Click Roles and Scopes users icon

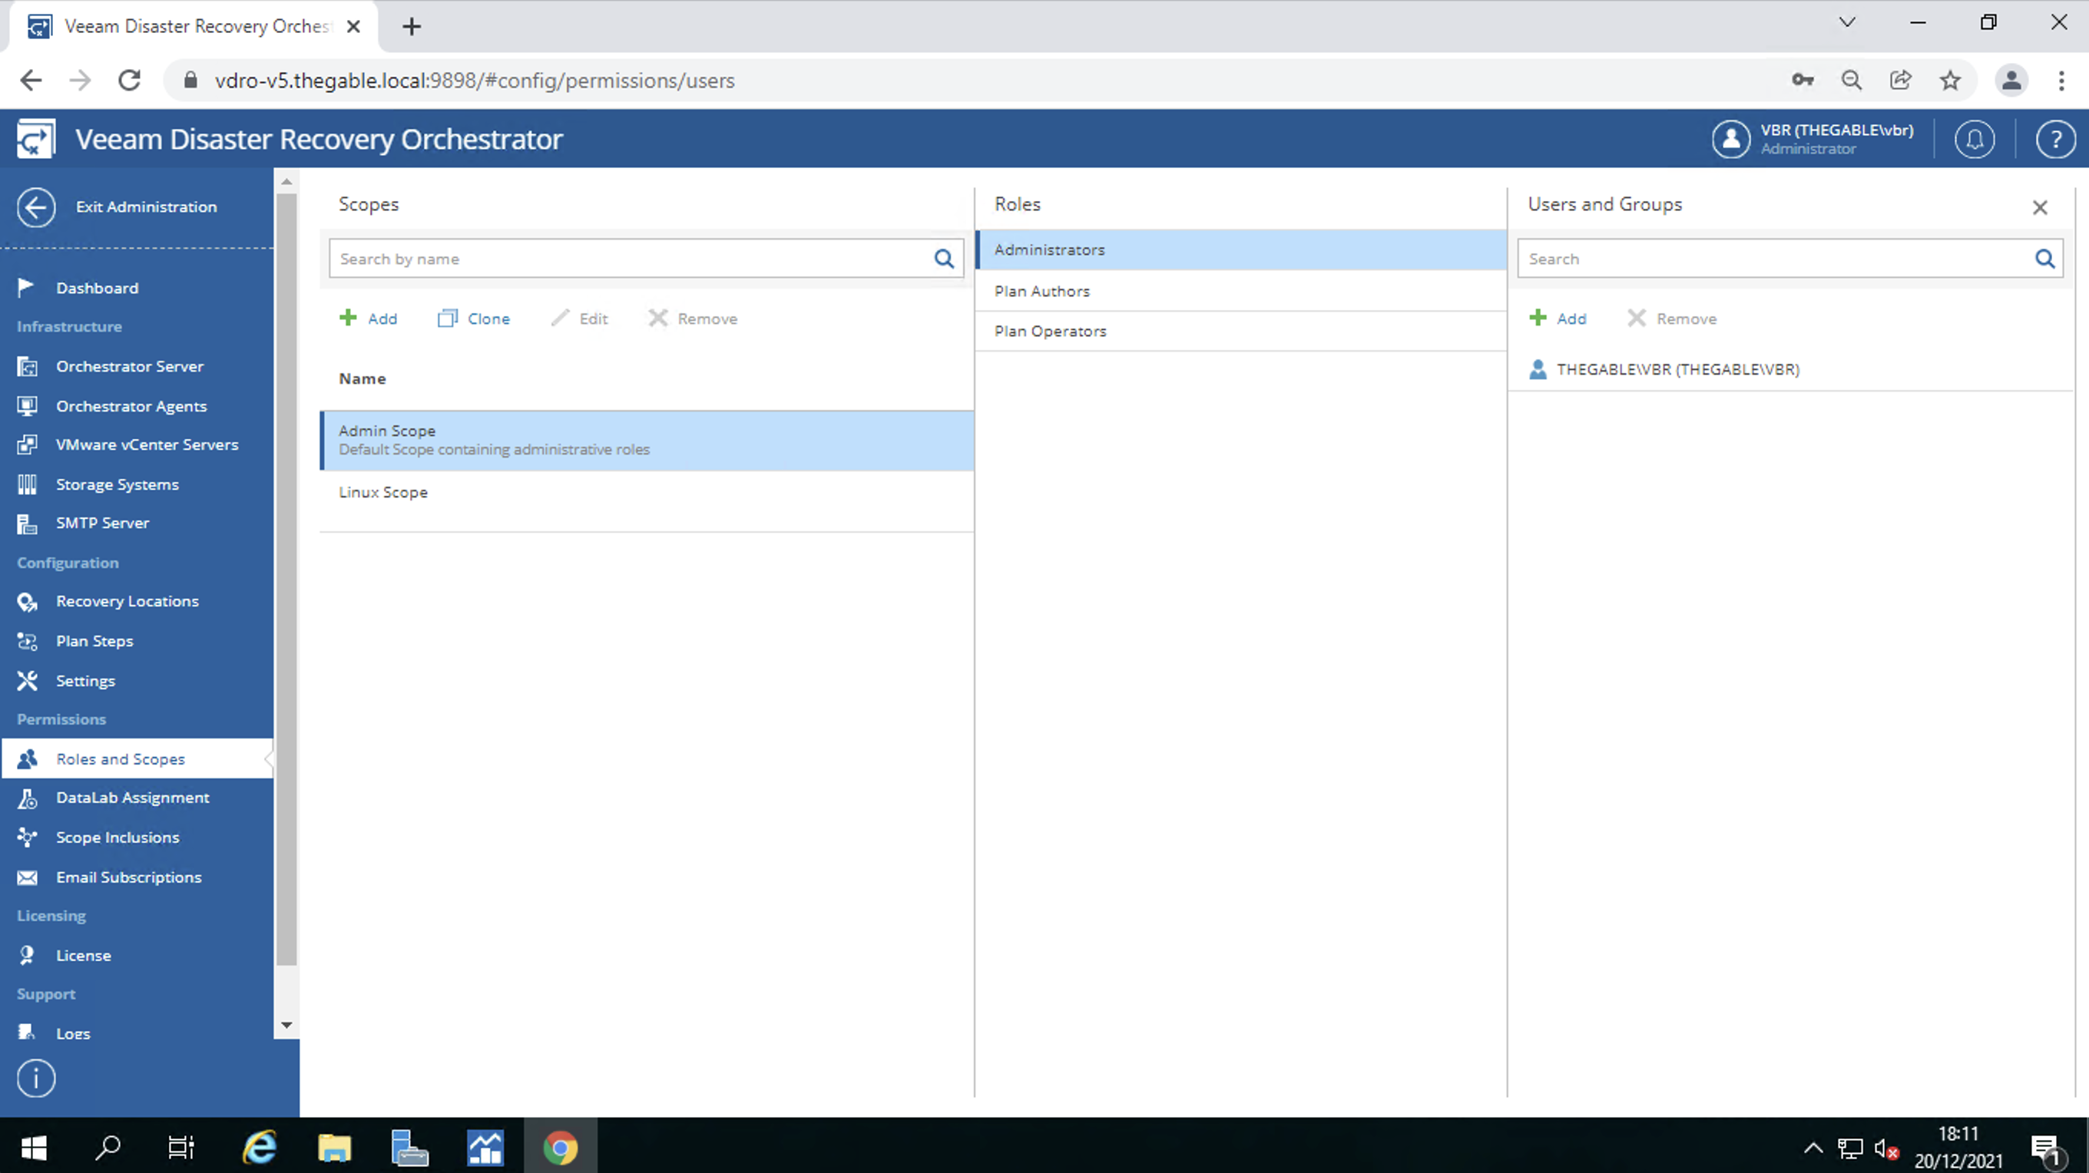[x=28, y=758]
